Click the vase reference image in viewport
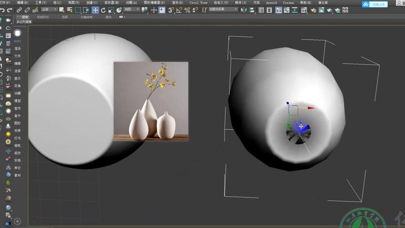Viewport: 405px width, 228px height. click(151, 101)
